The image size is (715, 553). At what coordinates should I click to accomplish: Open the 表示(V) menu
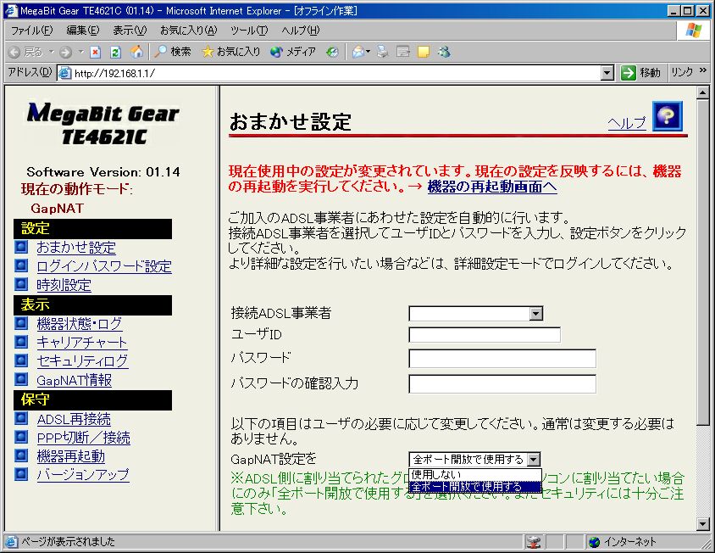[x=129, y=31]
